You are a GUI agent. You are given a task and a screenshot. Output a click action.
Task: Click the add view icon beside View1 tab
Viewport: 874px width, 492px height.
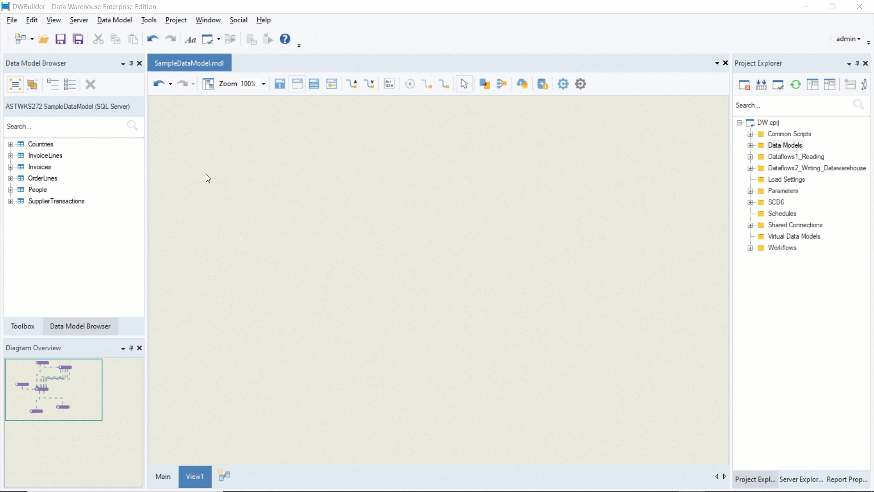(x=224, y=476)
